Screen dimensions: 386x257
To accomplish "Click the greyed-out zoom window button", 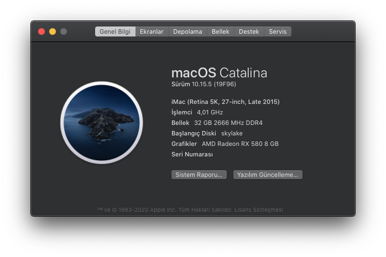I will pos(64,32).
